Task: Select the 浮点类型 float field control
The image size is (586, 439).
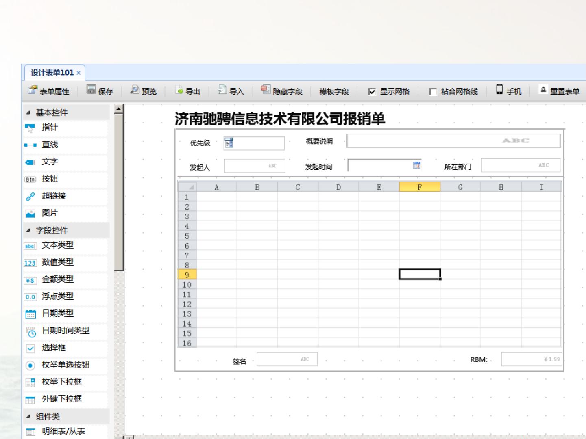Action: pyautogui.click(x=66, y=296)
